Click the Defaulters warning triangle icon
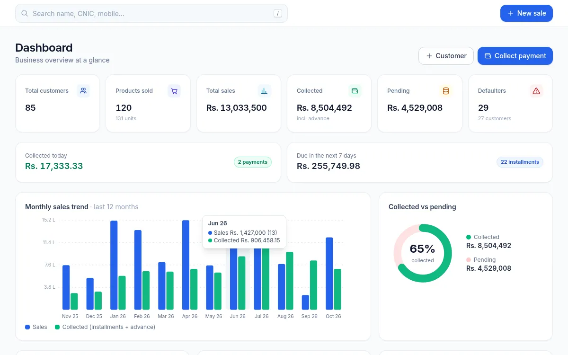Image resolution: width=568 pixels, height=355 pixels. coord(536,91)
